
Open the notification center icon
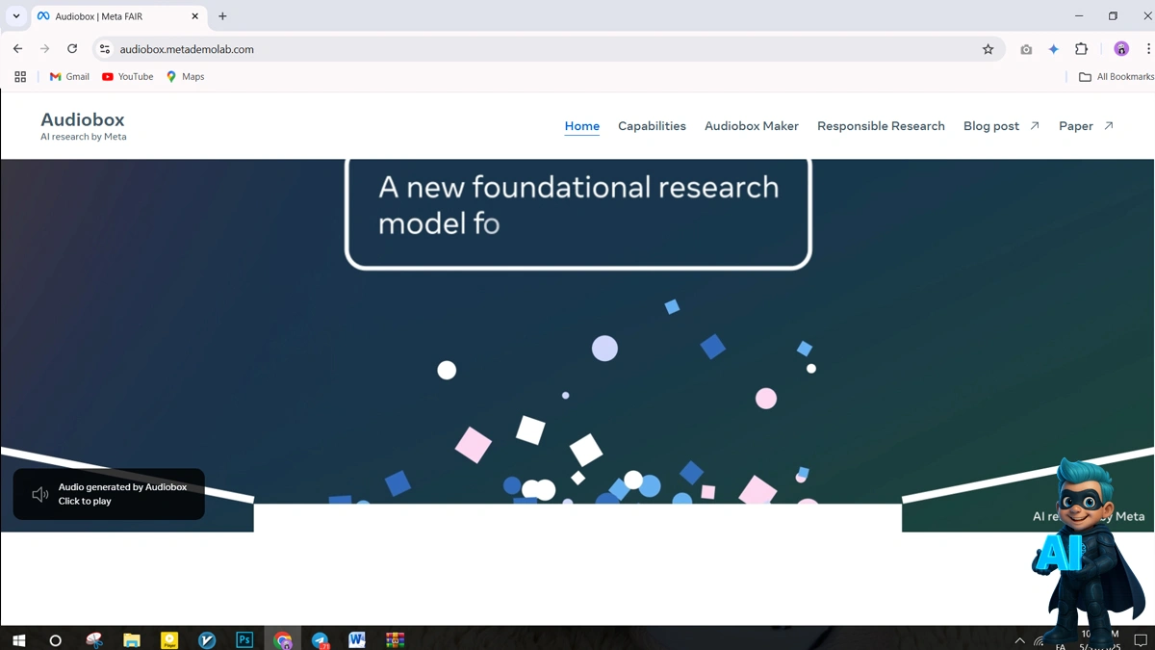pos(1141,641)
